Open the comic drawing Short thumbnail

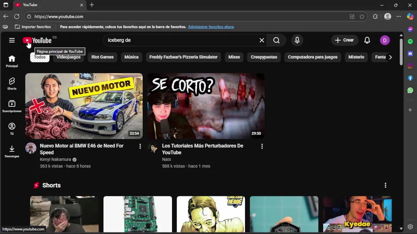tap(211, 214)
